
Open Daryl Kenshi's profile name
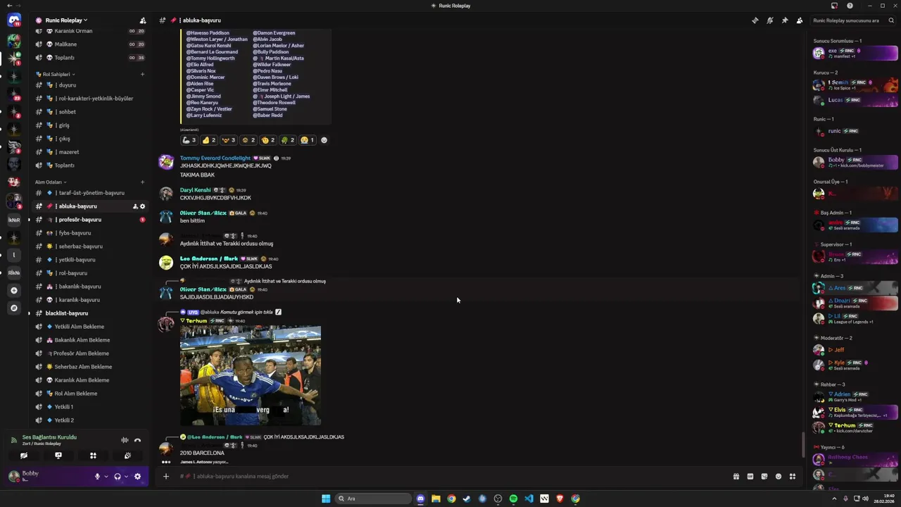(x=195, y=190)
